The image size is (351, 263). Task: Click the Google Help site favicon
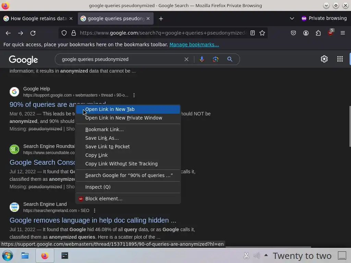click(14, 92)
